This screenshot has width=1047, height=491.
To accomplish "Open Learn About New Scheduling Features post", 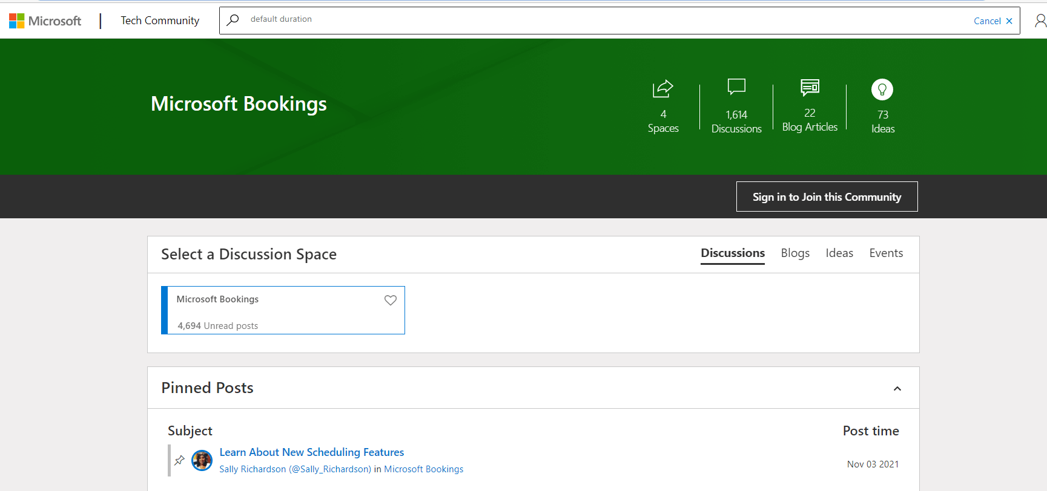I will (311, 452).
